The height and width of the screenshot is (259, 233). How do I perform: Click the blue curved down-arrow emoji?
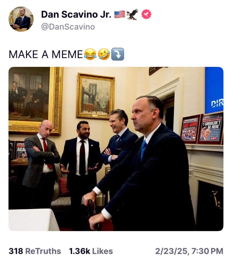[x=118, y=54]
